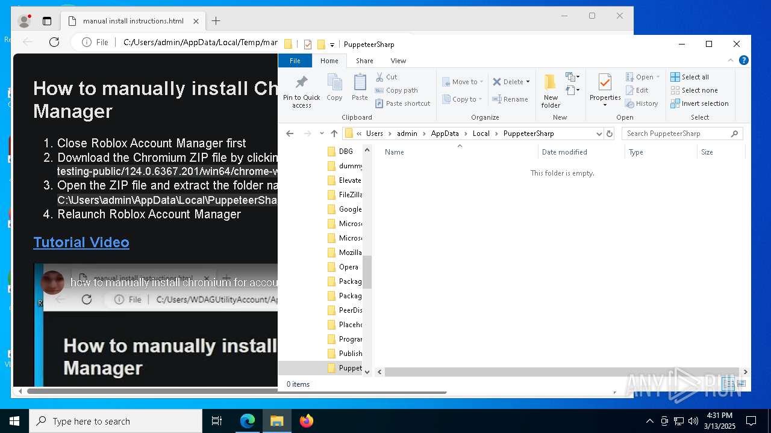Click the Open button in ribbon
771x433 pixels.
pyautogui.click(x=643, y=77)
